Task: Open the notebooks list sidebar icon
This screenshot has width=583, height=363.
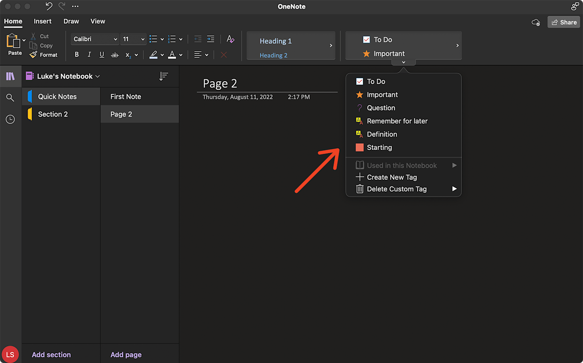Action: [10, 76]
